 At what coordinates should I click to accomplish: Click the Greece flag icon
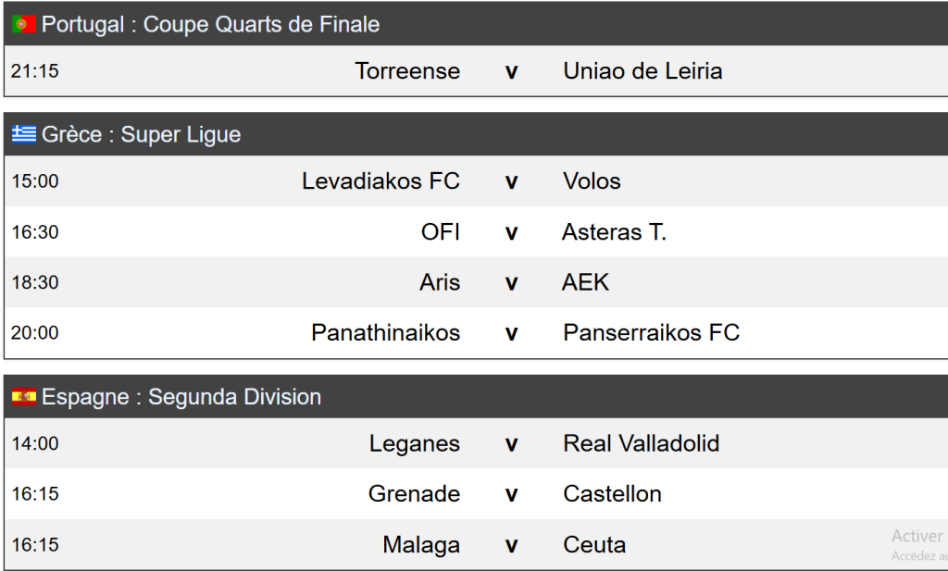click(24, 134)
